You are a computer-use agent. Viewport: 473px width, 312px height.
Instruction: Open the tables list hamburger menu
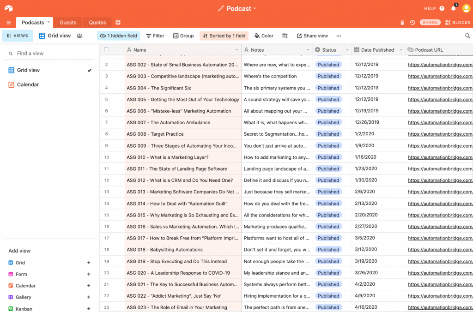8,23
